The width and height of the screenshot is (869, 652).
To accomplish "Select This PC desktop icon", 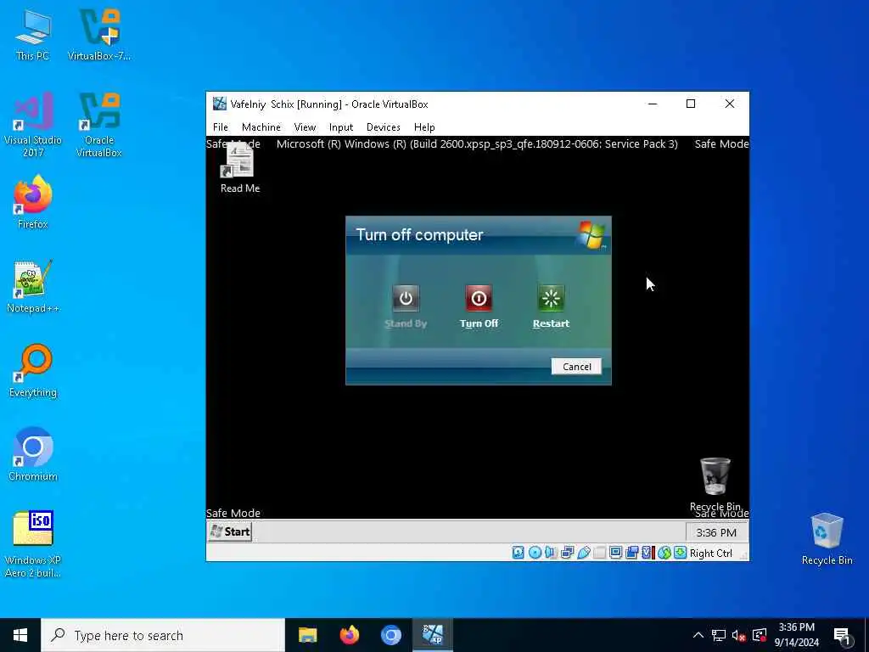I will [33, 36].
